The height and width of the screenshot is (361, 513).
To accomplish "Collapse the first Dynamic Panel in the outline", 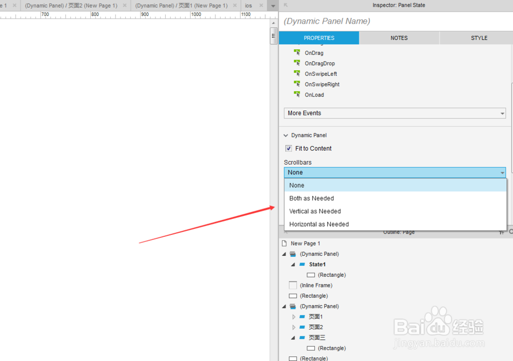I will [284, 254].
